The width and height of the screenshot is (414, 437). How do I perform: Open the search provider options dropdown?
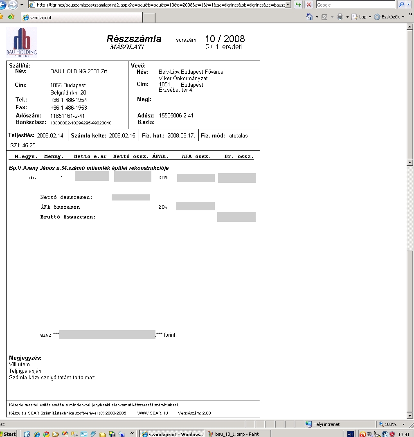409,5
